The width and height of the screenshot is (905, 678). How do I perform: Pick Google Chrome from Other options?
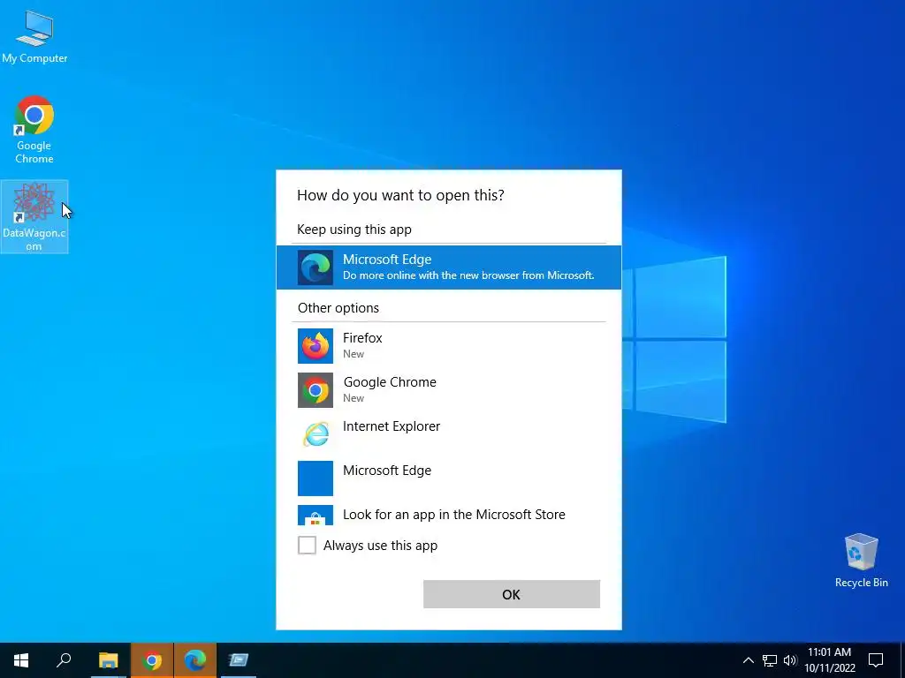point(448,389)
